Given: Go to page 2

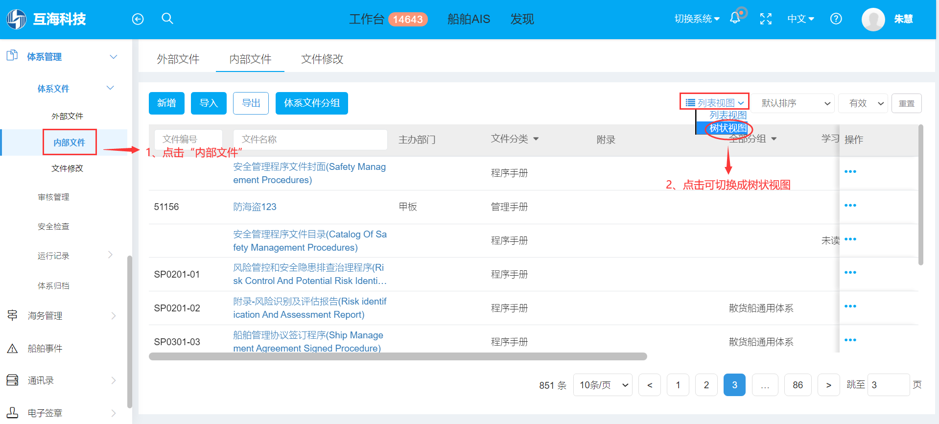Looking at the screenshot, I should tap(706, 385).
